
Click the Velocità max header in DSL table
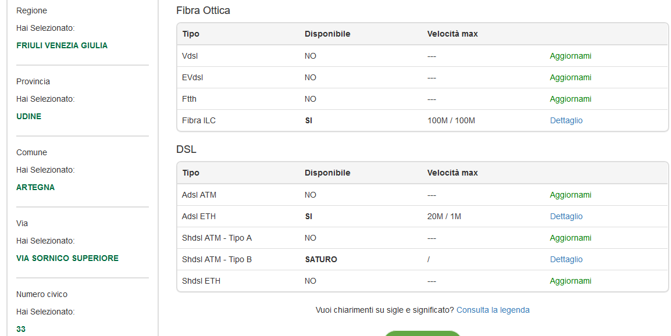pyautogui.click(x=452, y=173)
